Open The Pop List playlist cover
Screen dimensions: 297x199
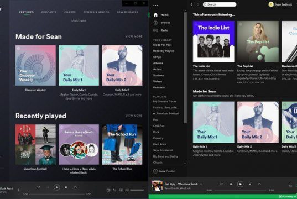258,41
